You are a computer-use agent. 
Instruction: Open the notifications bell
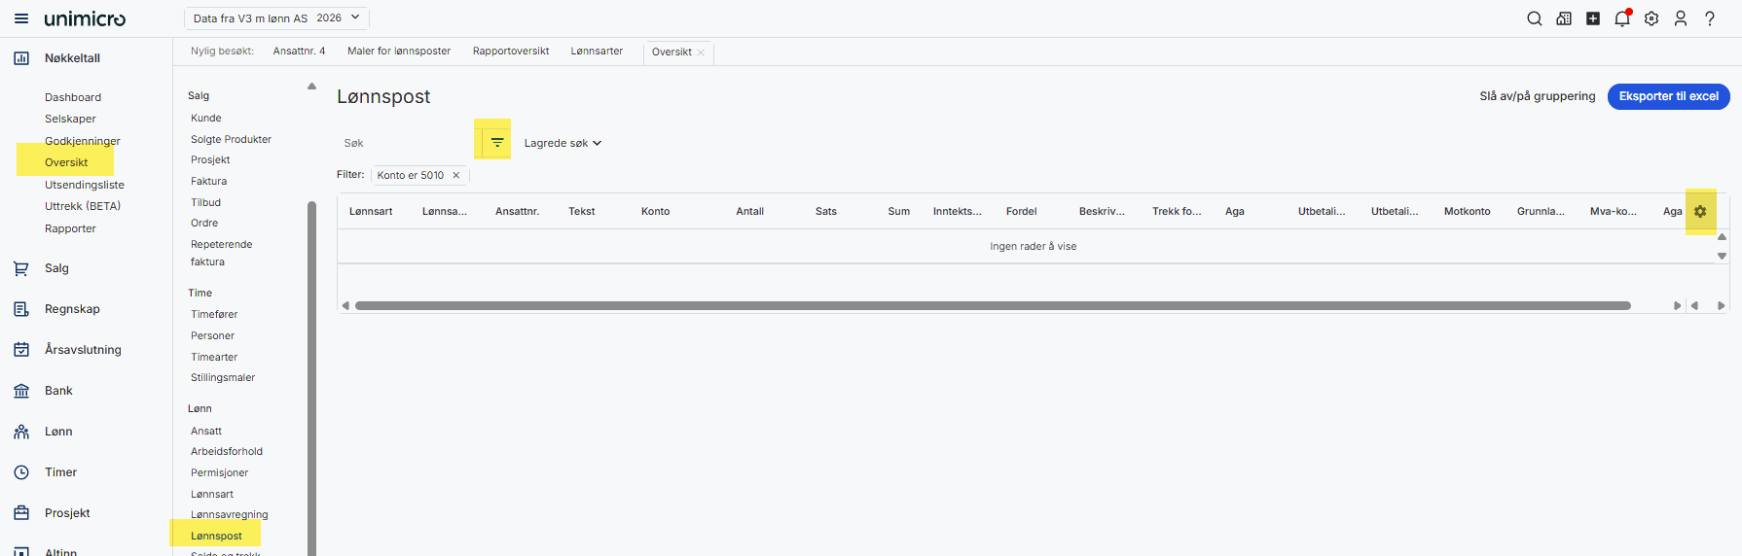click(1621, 18)
